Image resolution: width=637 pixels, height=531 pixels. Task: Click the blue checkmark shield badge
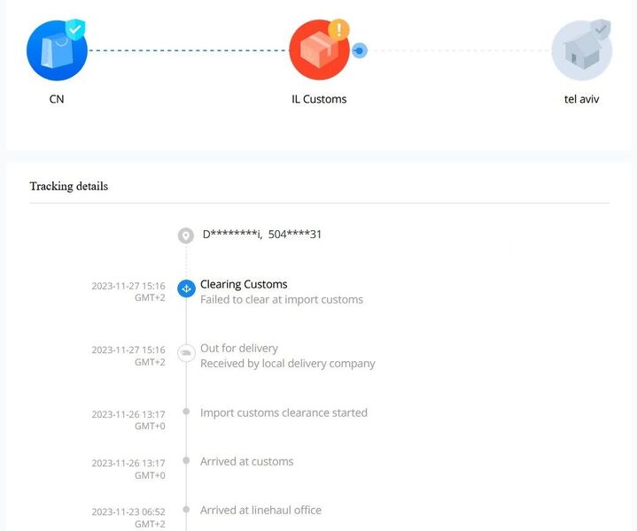click(75, 29)
